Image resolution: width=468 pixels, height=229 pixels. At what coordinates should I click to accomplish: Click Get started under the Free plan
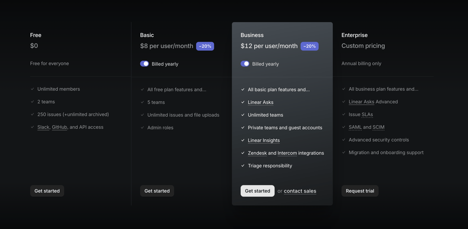tap(47, 191)
